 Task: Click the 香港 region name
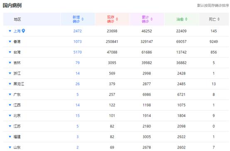point(17,42)
